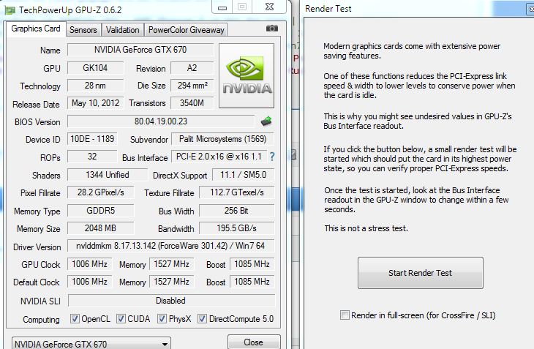Click the Memory Size value 2048 MB

click(x=101, y=228)
